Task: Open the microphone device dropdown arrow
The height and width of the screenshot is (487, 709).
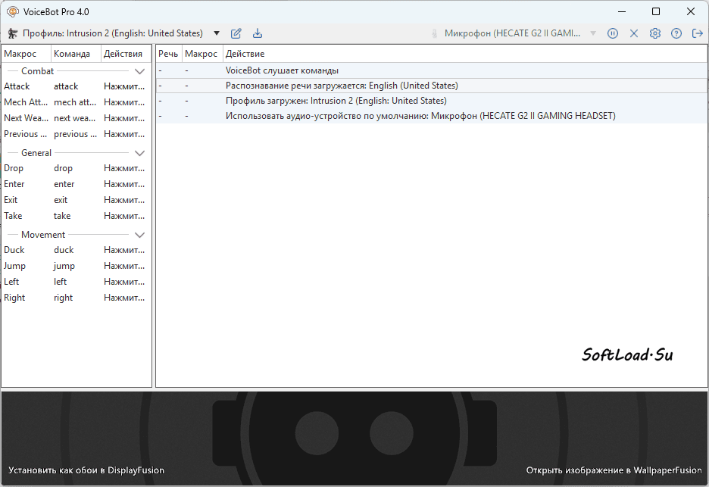Action: [x=593, y=33]
